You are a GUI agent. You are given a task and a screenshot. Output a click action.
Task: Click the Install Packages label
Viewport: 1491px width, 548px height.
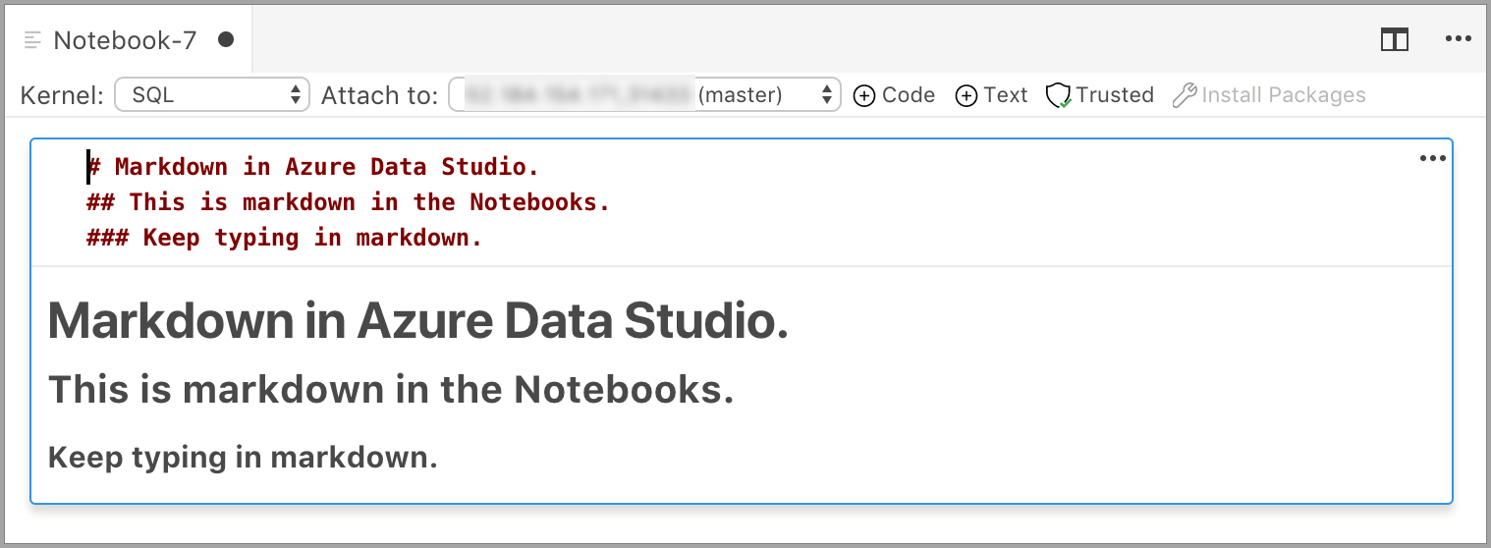coord(1284,95)
